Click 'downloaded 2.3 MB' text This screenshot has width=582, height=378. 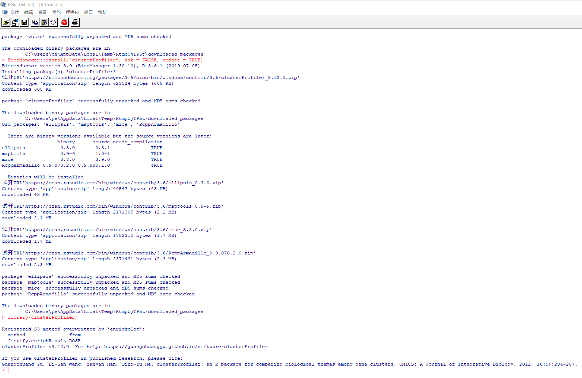(x=27, y=265)
